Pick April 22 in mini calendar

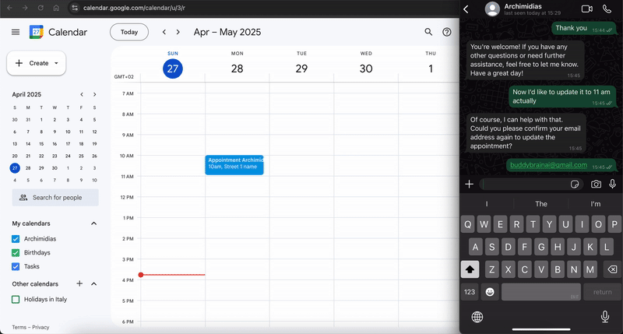[x=41, y=156]
